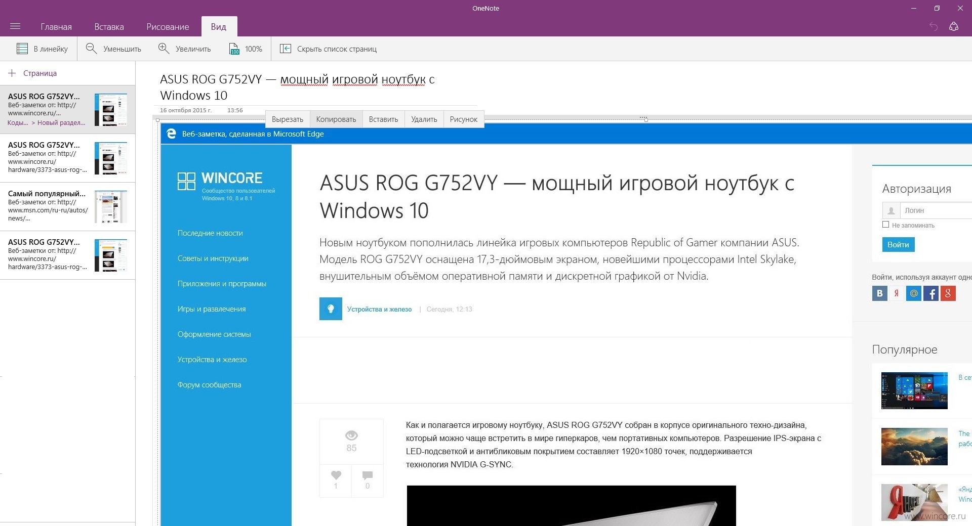Viewport: 972px width, 526px height.
Task: Open the second ASUS ROG G752VY page
Action: click(67, 158)
